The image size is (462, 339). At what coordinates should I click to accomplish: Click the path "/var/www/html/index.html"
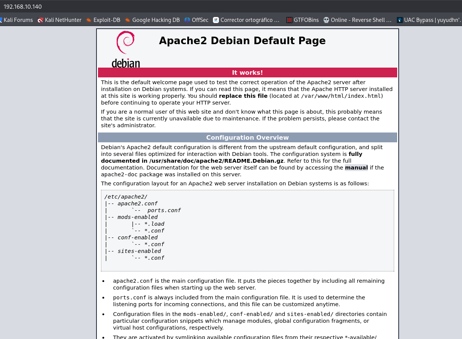[x=341, y=96]
